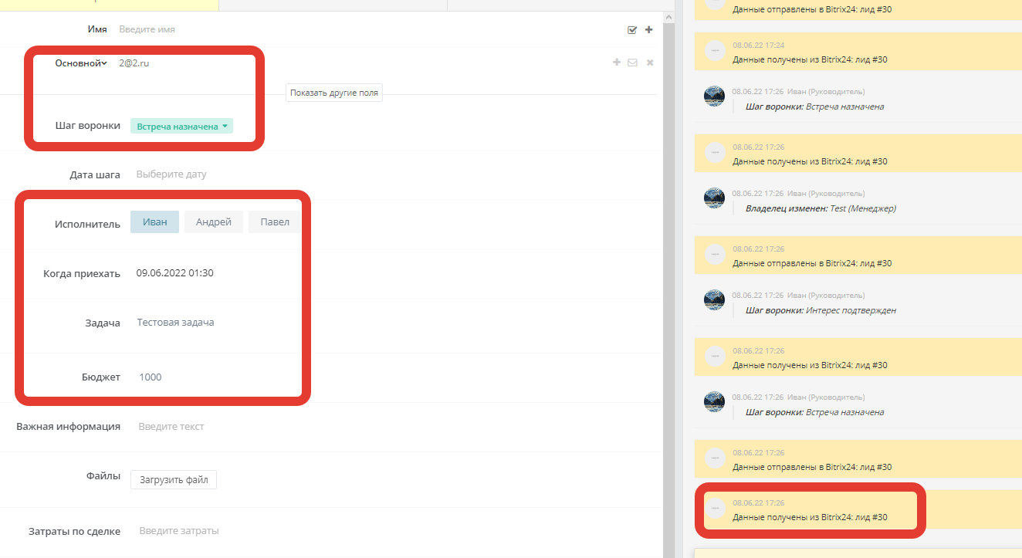
Task: Click the Показать другие поля button
Action: [x=334, y=93]
